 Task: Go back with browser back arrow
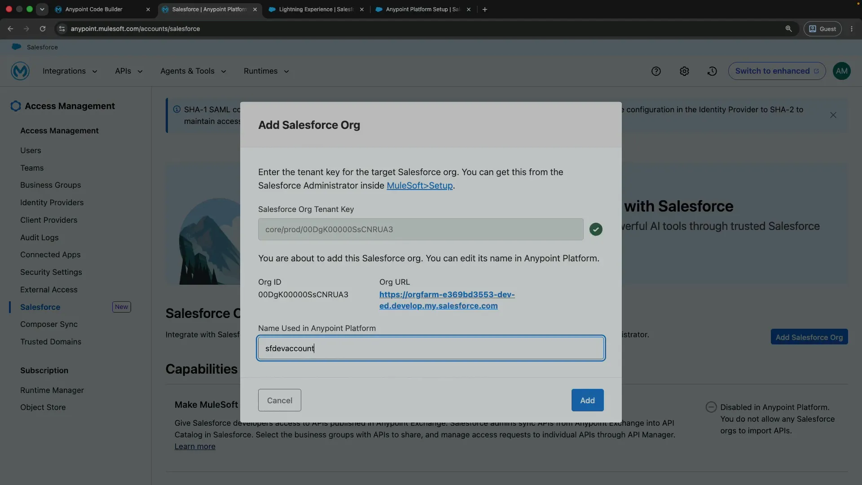(x=10, y=29)
